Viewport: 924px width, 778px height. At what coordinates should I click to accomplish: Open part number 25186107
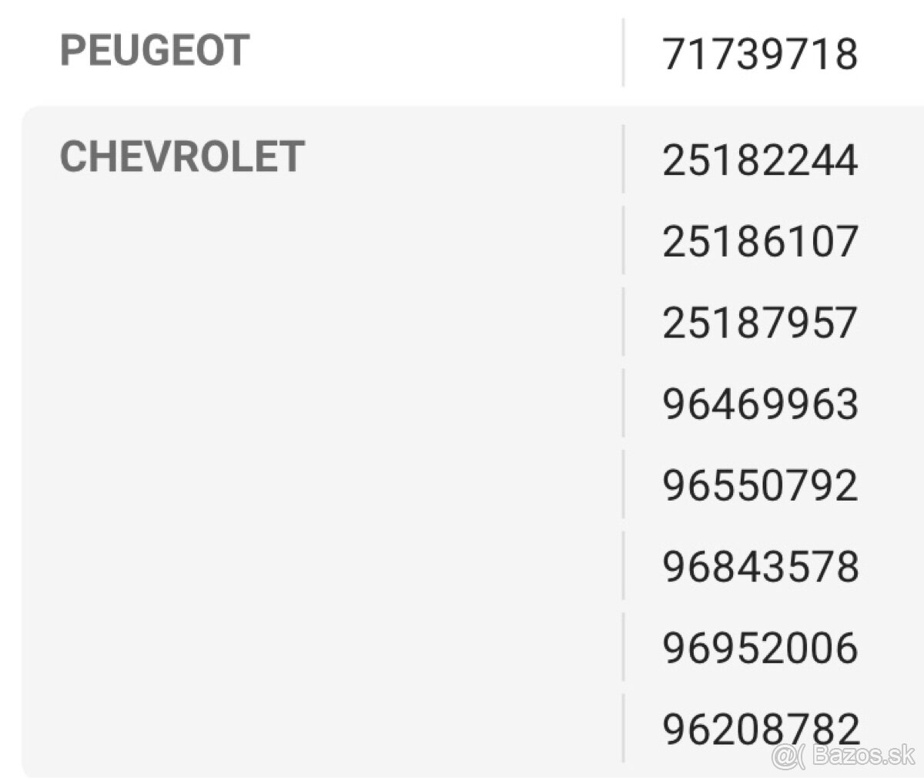(x=759, y=242)
